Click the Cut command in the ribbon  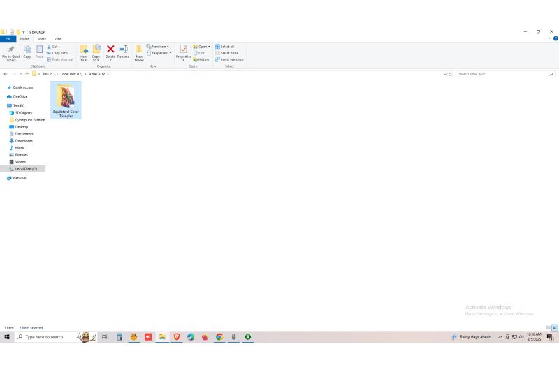pyautogui.click(x=52, y=47)
